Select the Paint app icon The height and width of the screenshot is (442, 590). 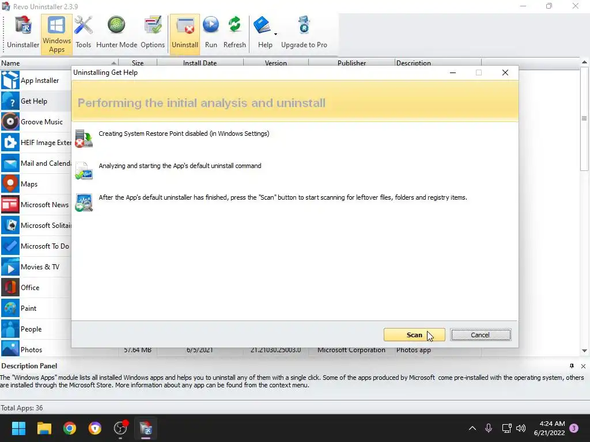click(10, 308)
